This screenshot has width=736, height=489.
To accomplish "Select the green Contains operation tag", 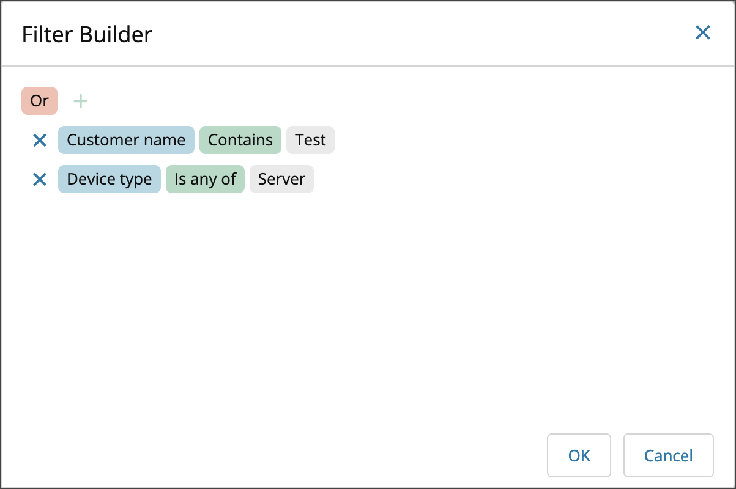I will [x=240, y=140].
